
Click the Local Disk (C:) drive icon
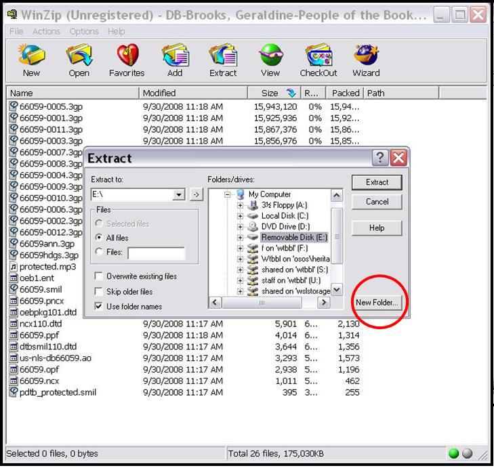253,216
